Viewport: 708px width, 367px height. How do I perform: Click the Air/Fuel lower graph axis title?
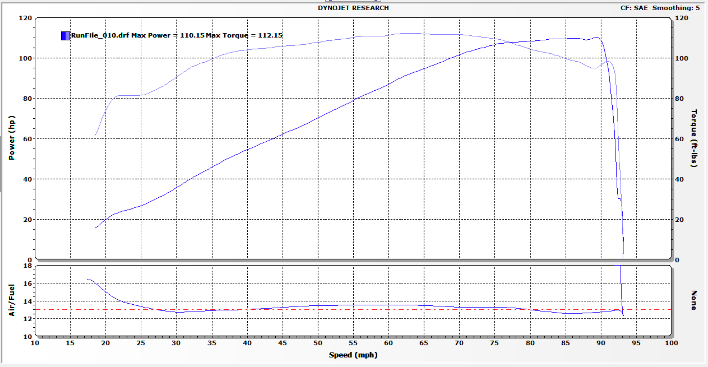pos(12,300)
